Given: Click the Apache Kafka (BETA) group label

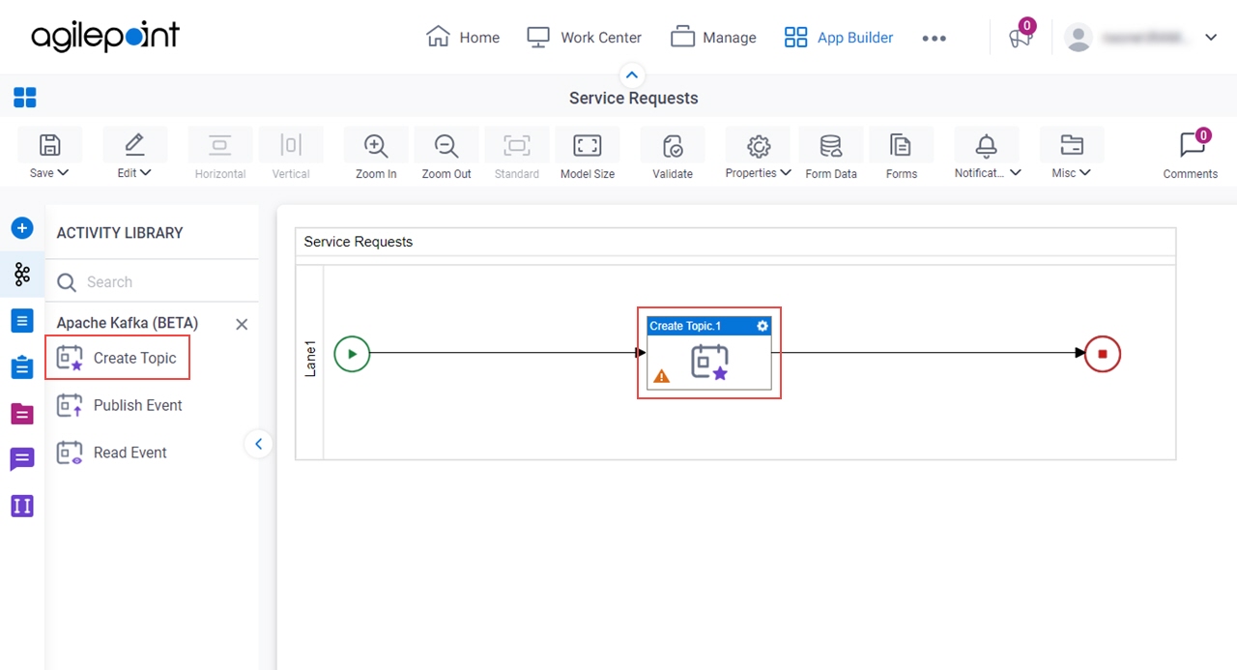Looking at the screenshot, I should tap(128, 323).
